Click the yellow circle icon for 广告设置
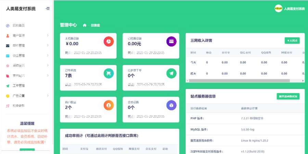This screenshot has width=308, height=154. click(8, 96)
